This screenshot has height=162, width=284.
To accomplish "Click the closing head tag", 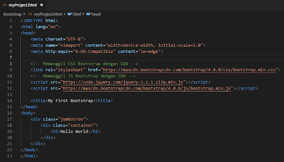I will [29, 107].
